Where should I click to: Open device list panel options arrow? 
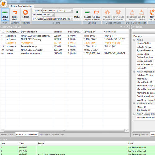click(121, 27)
